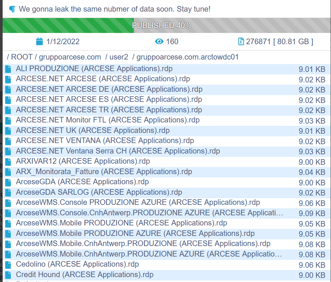331x282 pixels.
Task: Click ARCESE.NET UK rdp file name
Action: 93,130
